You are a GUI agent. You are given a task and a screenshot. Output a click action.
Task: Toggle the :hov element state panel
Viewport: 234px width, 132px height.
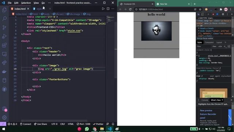214,47
